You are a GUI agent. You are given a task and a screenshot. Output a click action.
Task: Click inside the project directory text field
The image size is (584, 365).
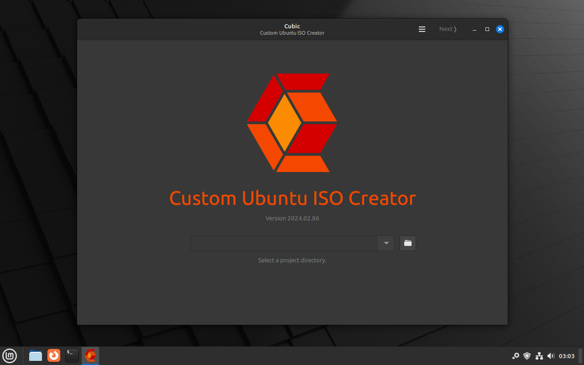click(x=284, y=243)
